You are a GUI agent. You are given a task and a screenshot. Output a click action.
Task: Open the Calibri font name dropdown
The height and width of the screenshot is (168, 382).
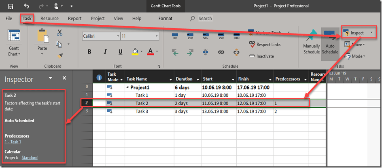coord(118,36)
